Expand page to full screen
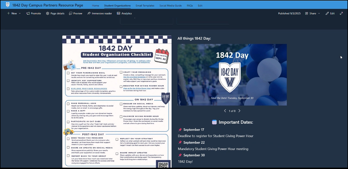Viewport: 348px width, 169px height. pyautogui.click(x=341, y=13)
